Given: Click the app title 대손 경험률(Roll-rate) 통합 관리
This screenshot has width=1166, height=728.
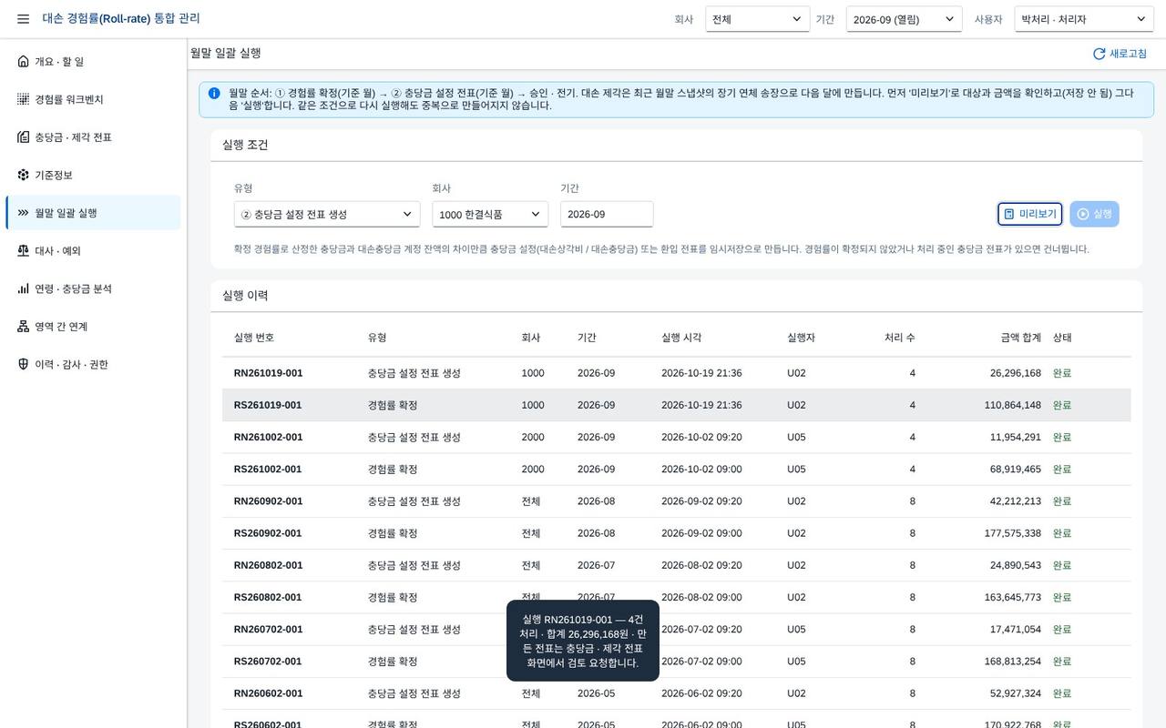Looking at the screenshot, I should point(121,19).
